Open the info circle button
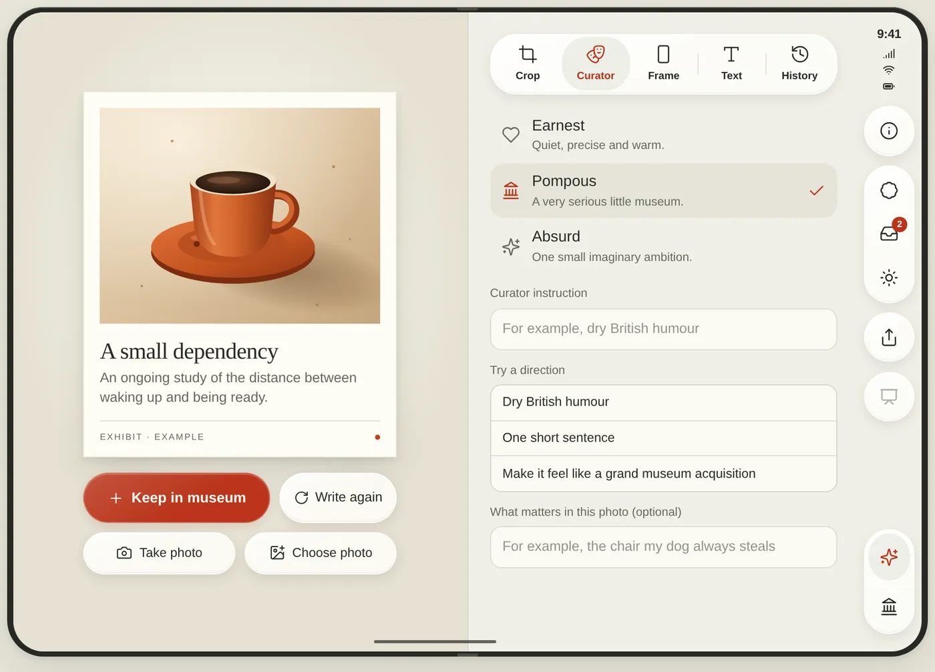The image size is (935, 672). tap(889, 131)
